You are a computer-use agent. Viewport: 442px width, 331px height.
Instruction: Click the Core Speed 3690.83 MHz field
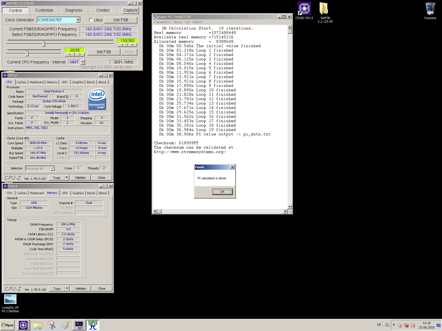click(38, 143)
